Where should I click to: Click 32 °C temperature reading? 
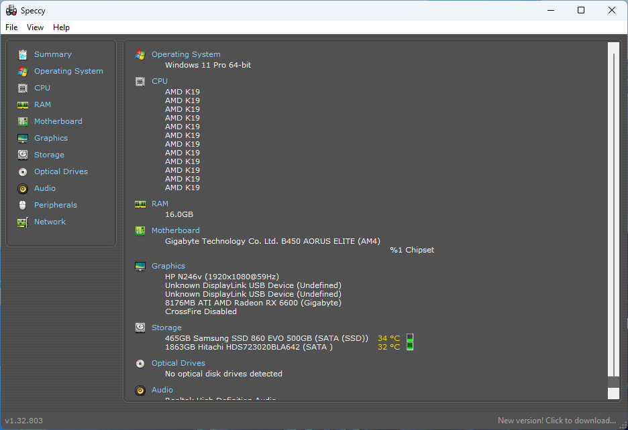[x=389, y=347]
